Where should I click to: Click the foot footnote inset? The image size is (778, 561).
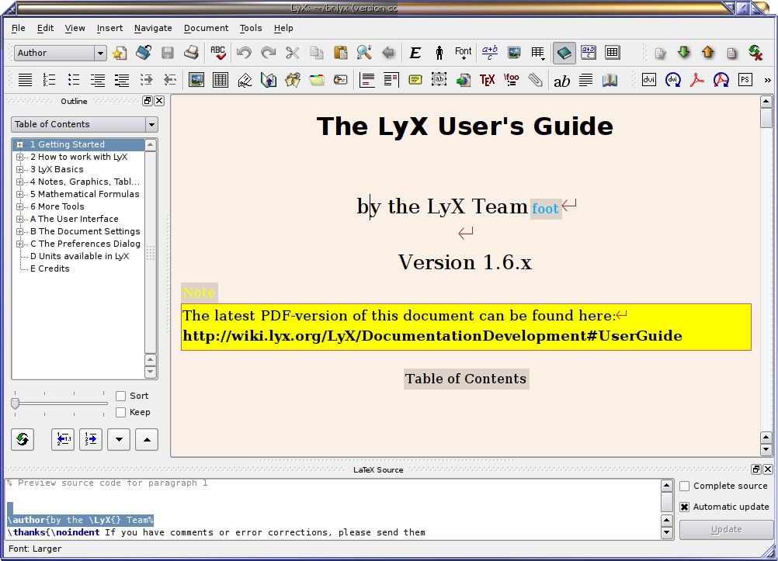(545, 209)
